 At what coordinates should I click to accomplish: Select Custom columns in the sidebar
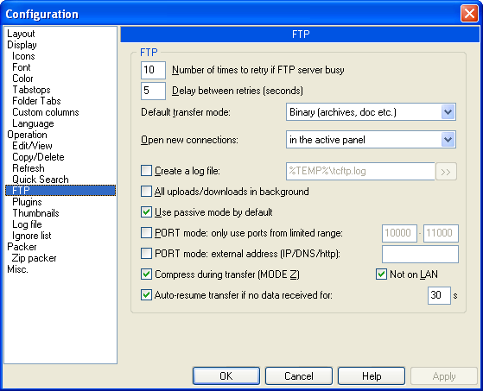pyautogui.click(x=46, y=112)
